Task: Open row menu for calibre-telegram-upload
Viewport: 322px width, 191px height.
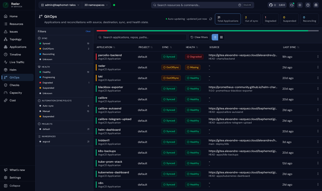Action: 318,121
